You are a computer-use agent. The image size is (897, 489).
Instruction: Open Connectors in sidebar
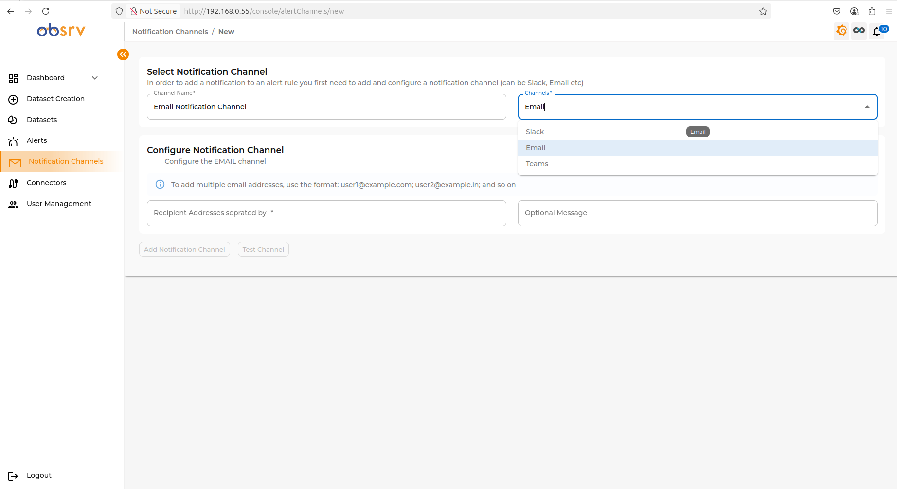(47, 183)
